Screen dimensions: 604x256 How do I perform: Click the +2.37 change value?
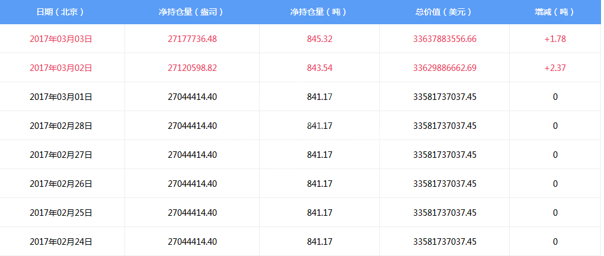(x=555, y=68)
